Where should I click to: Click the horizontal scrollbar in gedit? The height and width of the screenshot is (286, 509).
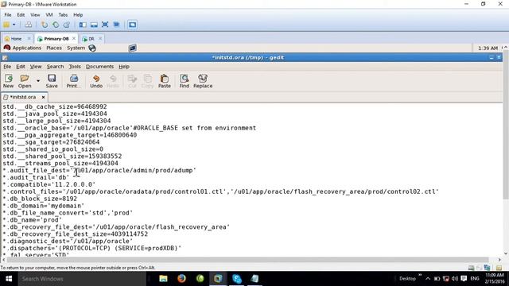point(247,260)
